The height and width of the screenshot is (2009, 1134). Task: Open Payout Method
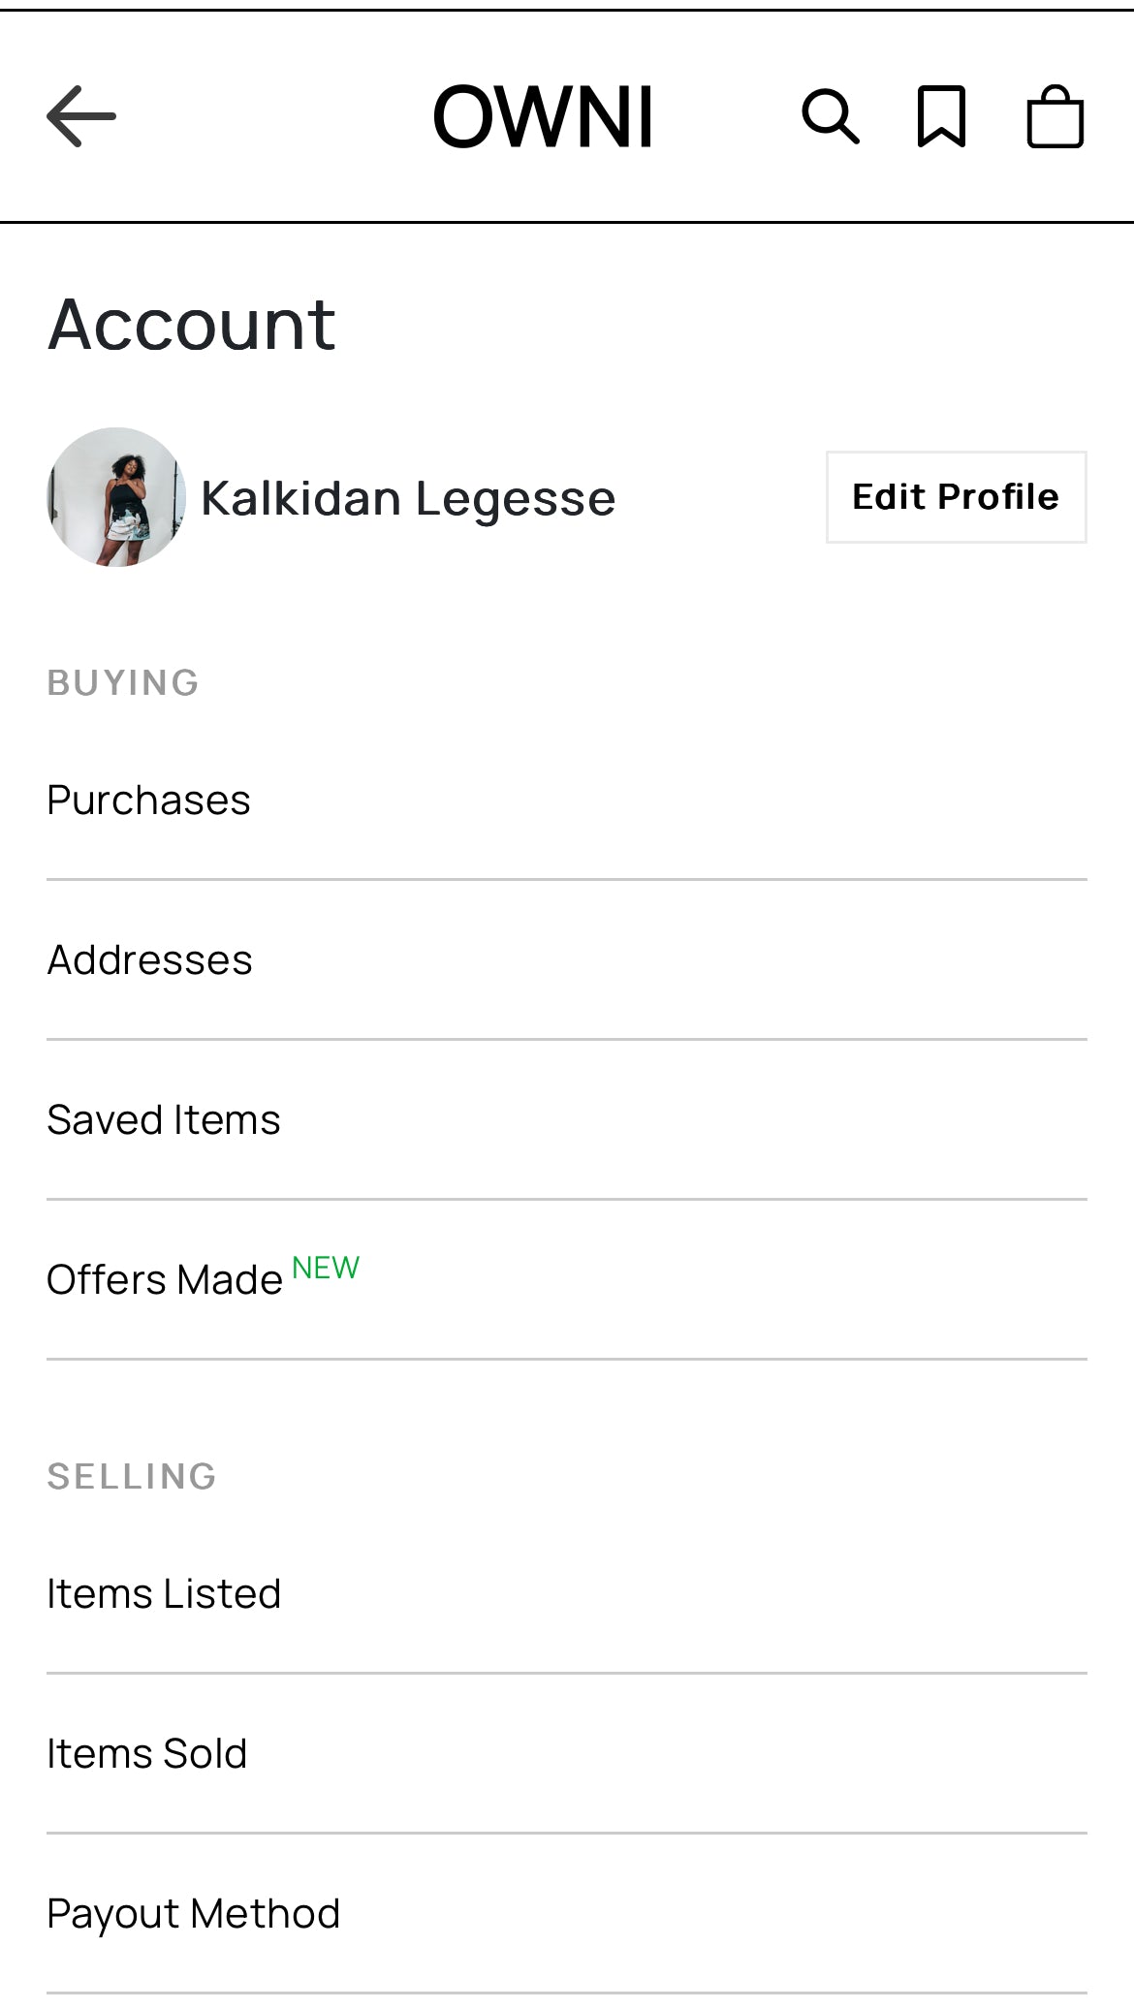(194, 1914)
